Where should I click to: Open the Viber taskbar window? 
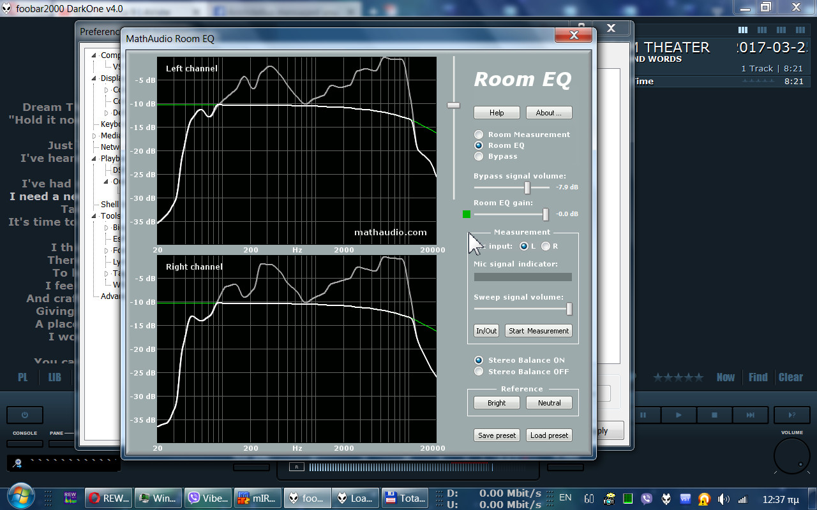coord(207,498)
